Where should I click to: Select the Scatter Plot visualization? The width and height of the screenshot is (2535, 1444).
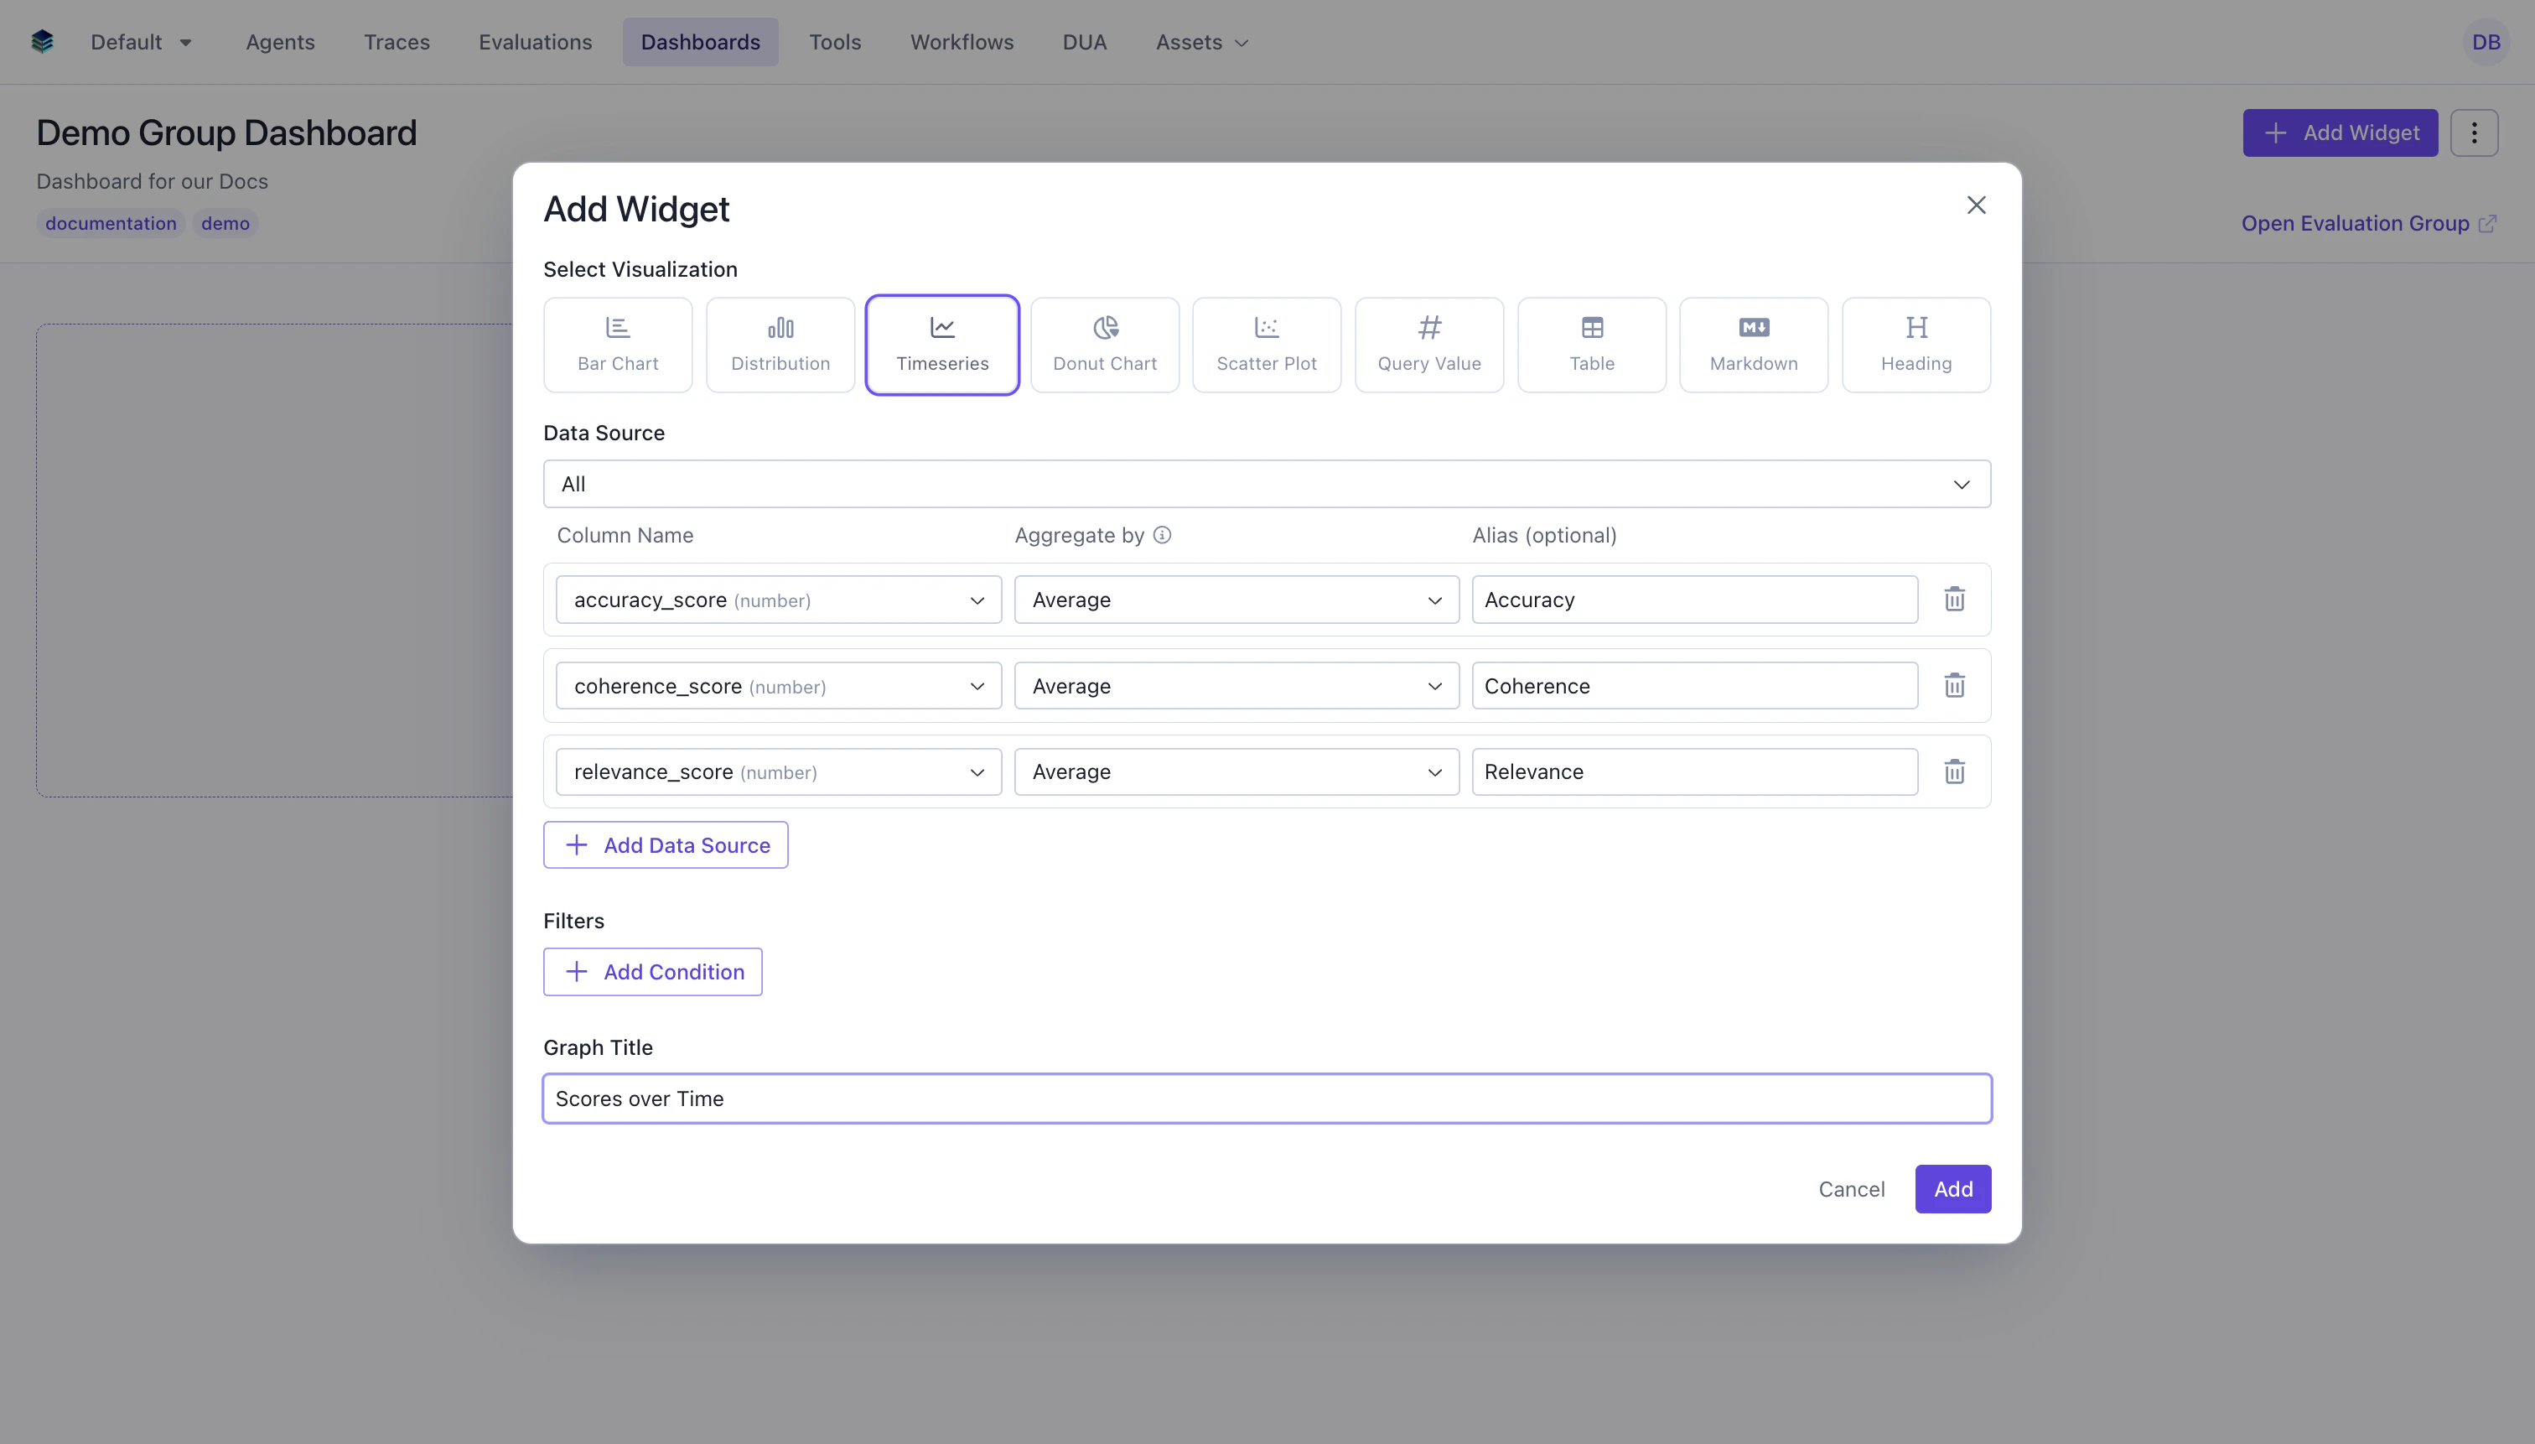[x=1266, y=344]
